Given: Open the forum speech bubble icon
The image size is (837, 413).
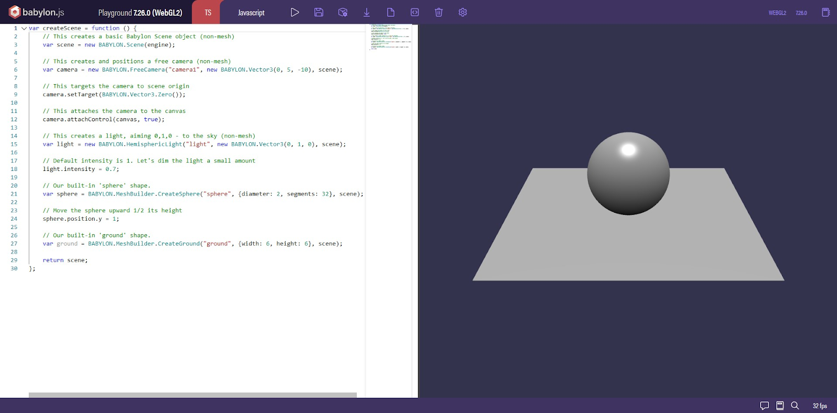Looking at the screenshot, I should [x=764, y=406].
